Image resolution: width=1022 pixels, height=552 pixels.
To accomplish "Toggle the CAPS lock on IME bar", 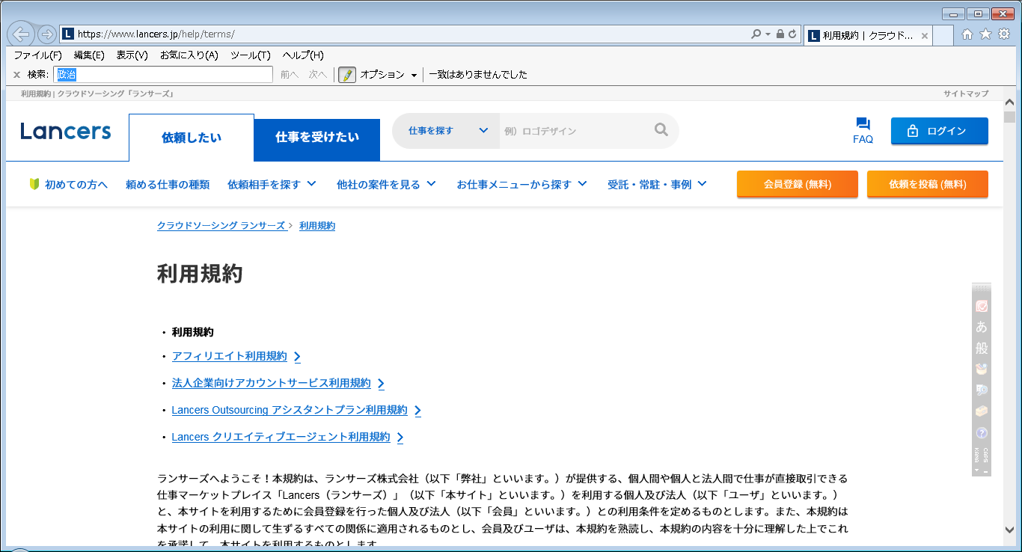I will pos(985,456).
